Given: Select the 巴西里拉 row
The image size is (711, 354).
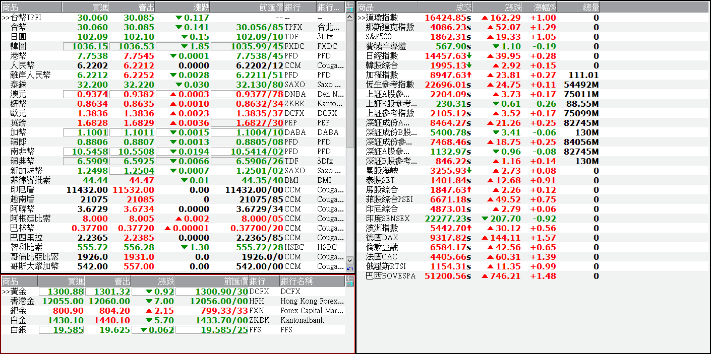Looking at the screenshot, I should pyautogui.click(x=173, y=238).
